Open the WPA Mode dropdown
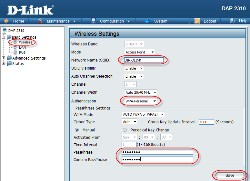This screenshot has height=181, width=250. click(x=143, y=114)
